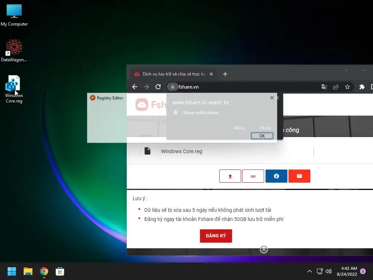Open Chrome from the taskbar
Screen dimensions: 373x280
(x=44, y=271)
